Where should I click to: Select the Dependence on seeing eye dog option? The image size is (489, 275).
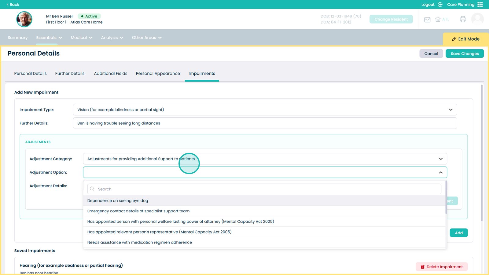coord(118,200)
